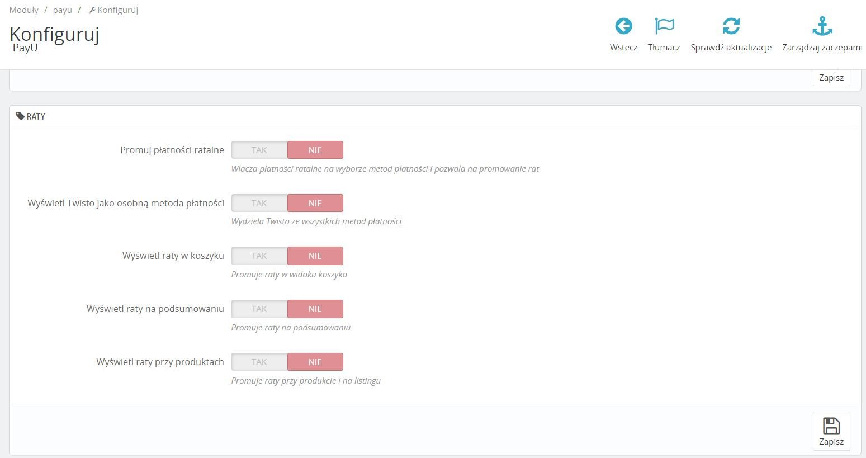
Task: Open Zarządzaj zaczepami anchor icon
Action: [x=822, y=26]
